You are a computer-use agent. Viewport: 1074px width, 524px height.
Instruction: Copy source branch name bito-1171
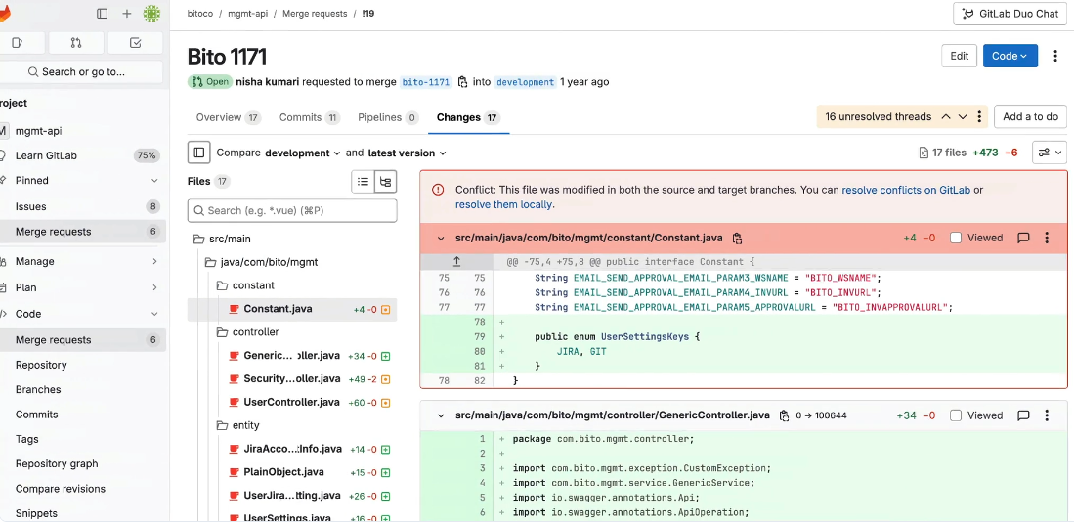[x=462, y=82]
